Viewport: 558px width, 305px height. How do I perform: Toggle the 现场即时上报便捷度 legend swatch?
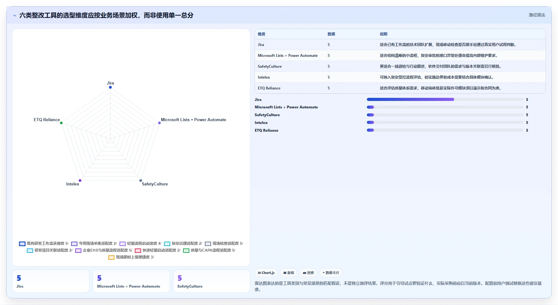111,257
